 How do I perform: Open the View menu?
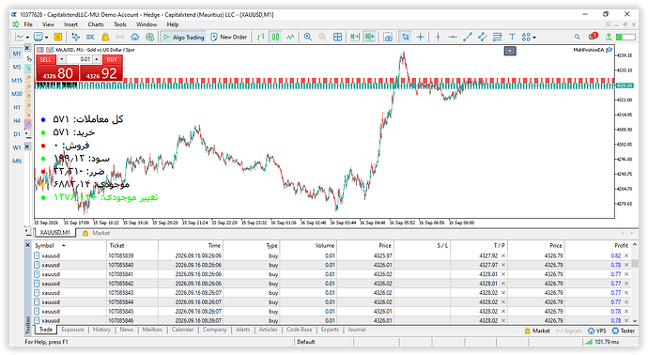click(48, 24)
